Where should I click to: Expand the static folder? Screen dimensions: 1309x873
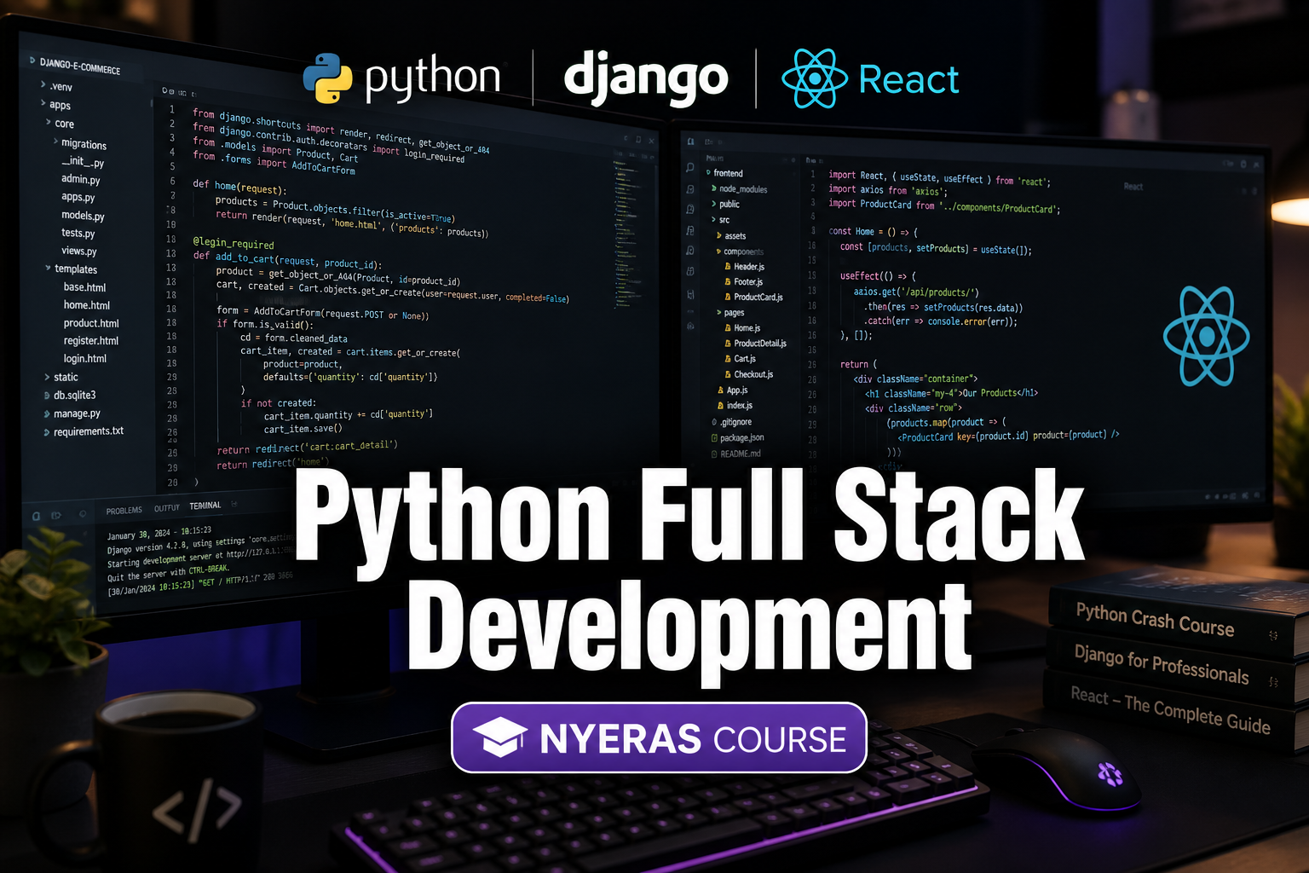[x=47, y=376]
